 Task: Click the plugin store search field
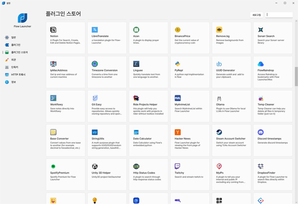coord(279,15)
